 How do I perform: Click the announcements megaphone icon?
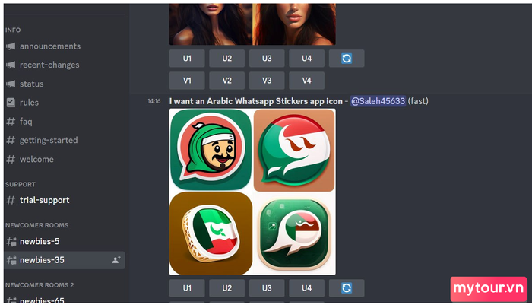[x=11, y=46]
